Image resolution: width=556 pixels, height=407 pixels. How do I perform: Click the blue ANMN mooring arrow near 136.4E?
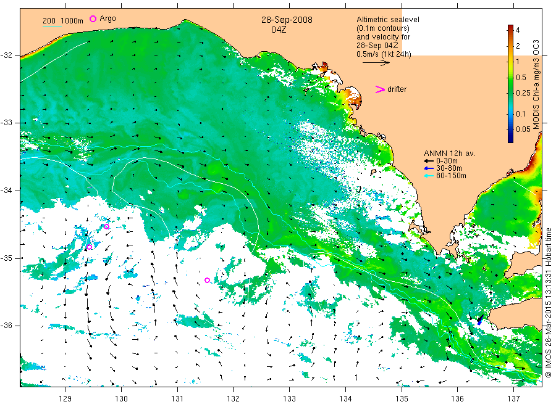tap(480, 320)
